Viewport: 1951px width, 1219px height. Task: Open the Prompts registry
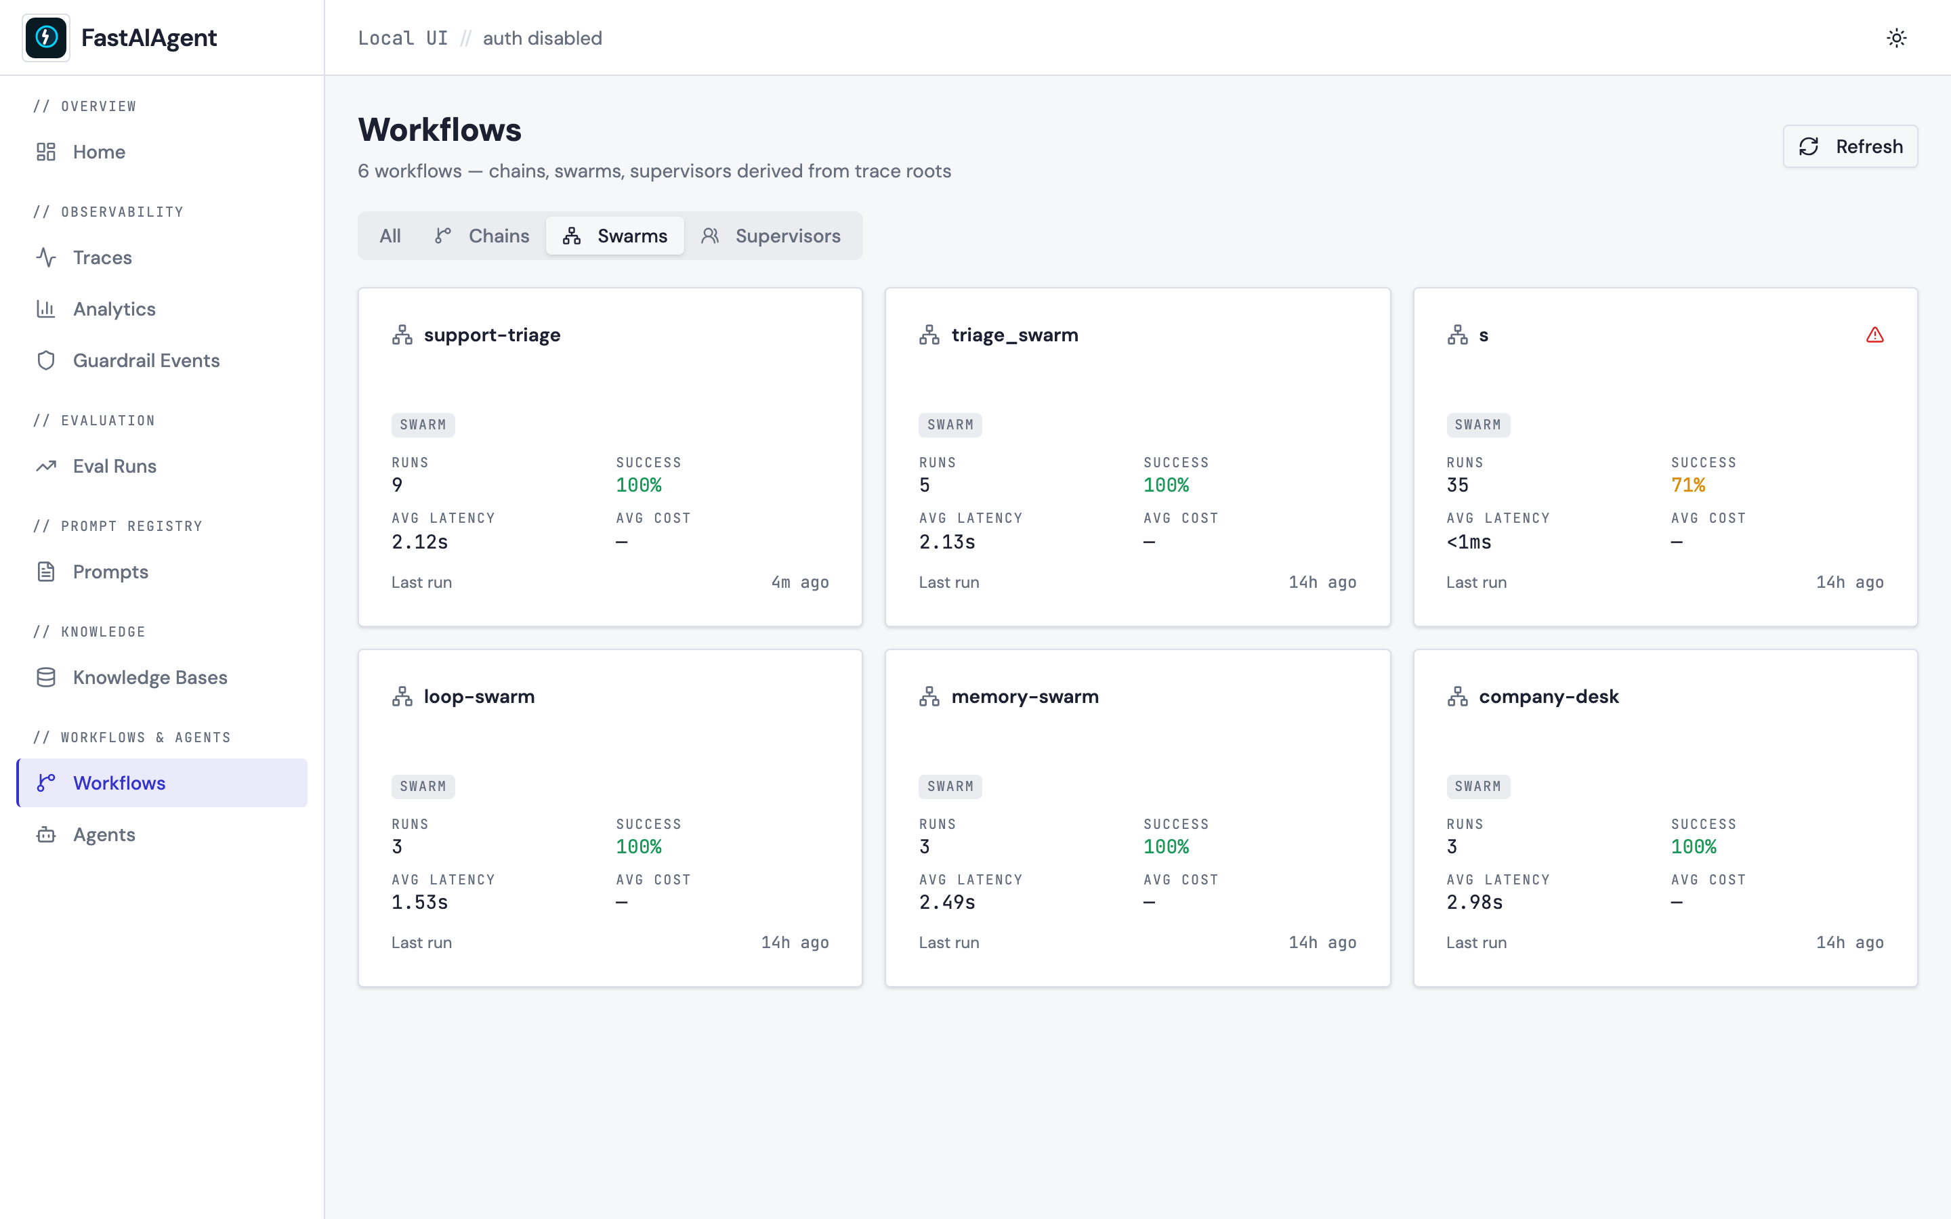[162, 572]
